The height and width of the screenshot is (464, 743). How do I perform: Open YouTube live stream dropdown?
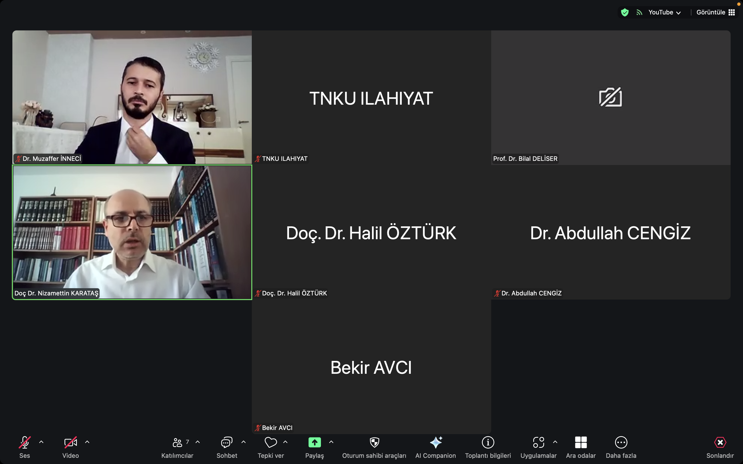(664, 12)
